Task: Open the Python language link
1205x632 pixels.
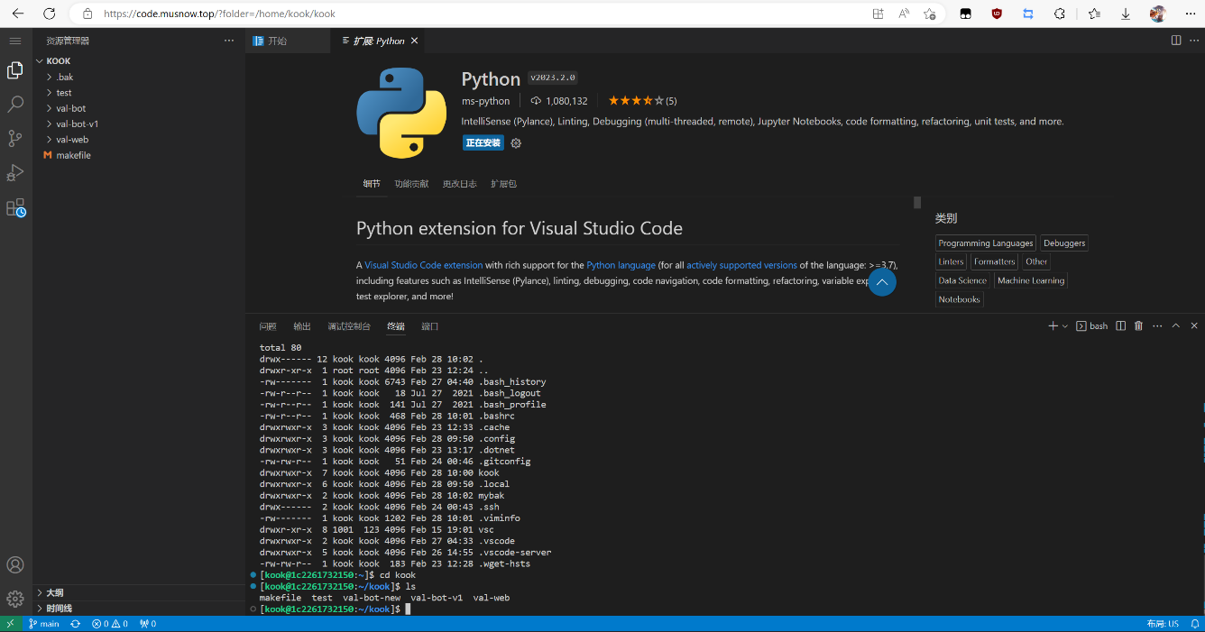Action: [621, 265]
